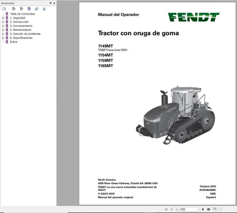Open the 1. Seguridad bookmark

18,18
